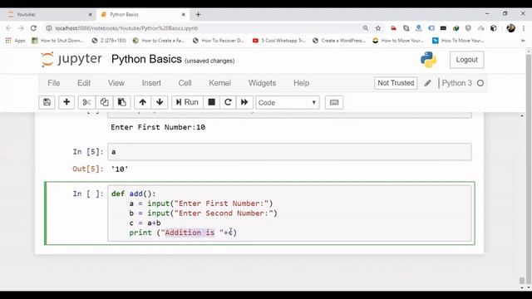Viewport: 532px width, 299px height.
Task: Open the 'Create a WordPress...' bookmark
Action: (x=339, y=41)
